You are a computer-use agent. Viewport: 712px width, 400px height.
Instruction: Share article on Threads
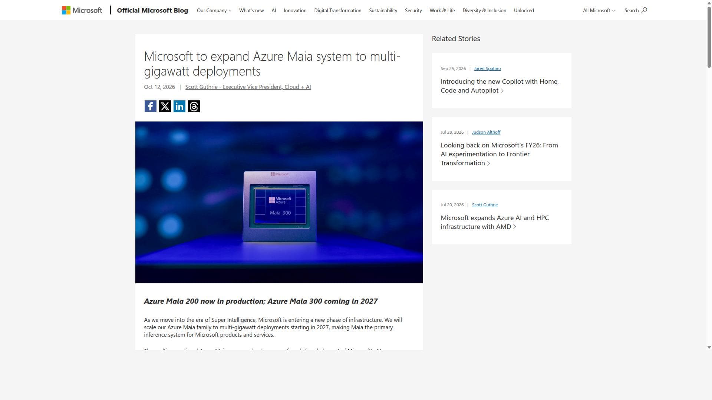tap(194, 106)
